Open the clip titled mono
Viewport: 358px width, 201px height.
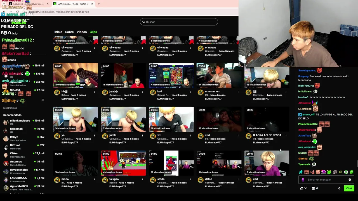pyautogui.click(x=65, y=179)
